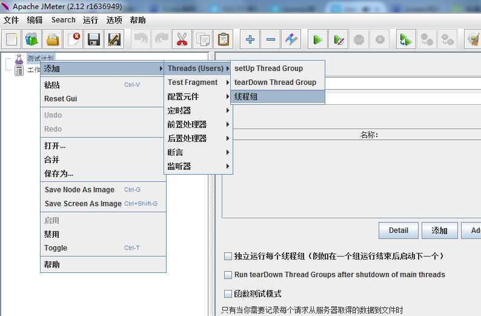Screen dimensions: 481x316
Task: Click the Remote Stop All icon
Action: click(x=426, y=39)
